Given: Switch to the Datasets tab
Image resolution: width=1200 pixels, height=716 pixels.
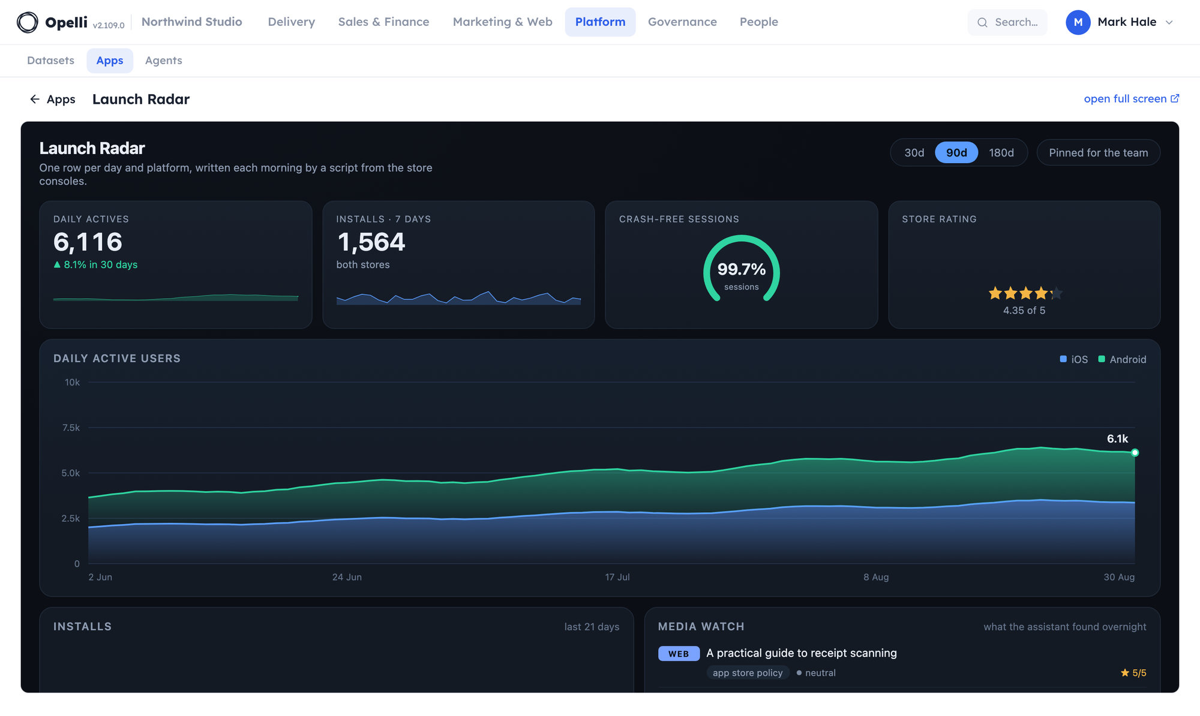Looking at the screenshot, I should coord(50,61).
